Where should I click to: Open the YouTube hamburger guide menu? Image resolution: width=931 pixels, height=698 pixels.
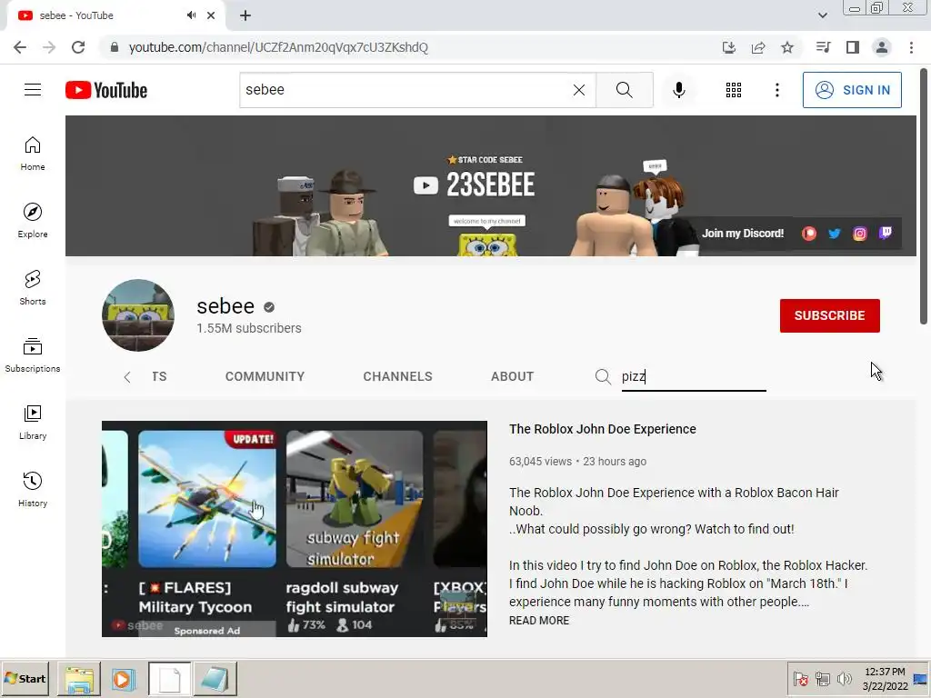click(33, 90)
